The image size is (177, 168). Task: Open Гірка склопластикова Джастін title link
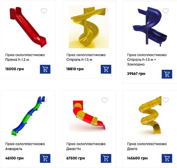pyautogui.click(x=86, y=146)
